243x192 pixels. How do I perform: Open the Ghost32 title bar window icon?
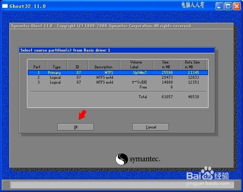pos(5,6)
